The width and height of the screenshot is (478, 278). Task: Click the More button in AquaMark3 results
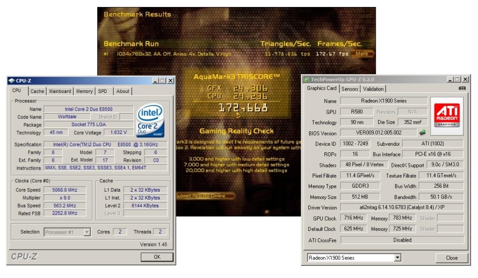tap(362, 54)
